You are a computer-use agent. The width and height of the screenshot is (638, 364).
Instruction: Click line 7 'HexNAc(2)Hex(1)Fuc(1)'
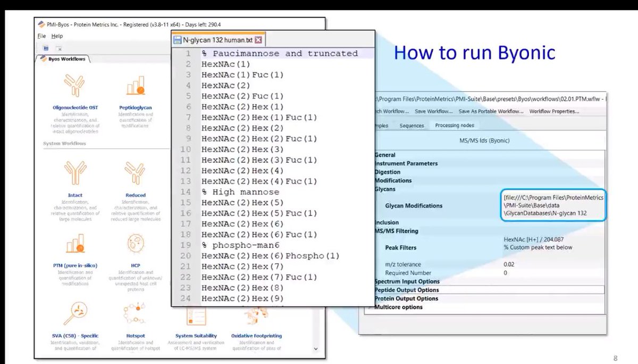[x=259, y=117]
